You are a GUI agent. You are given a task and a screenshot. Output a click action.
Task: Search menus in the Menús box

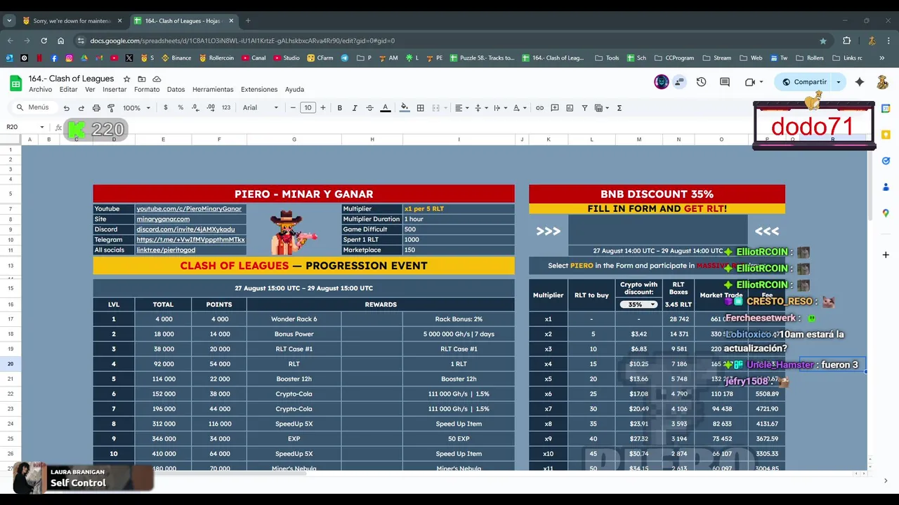click(34, 108)
